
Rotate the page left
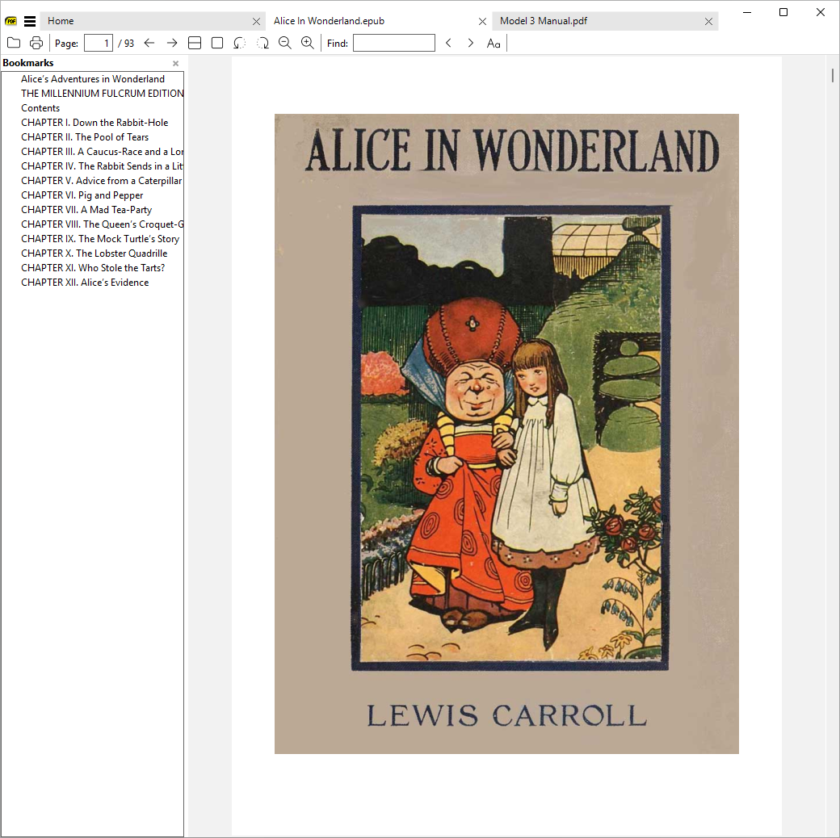coord(239,43)
